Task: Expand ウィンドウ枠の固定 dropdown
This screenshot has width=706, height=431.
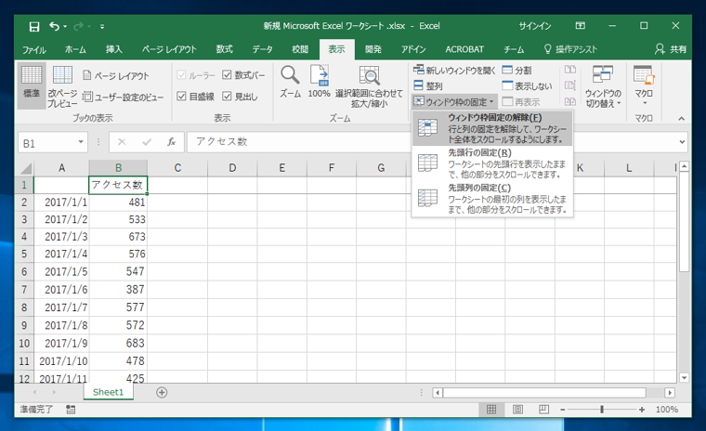Action: [x=454, y=102]
